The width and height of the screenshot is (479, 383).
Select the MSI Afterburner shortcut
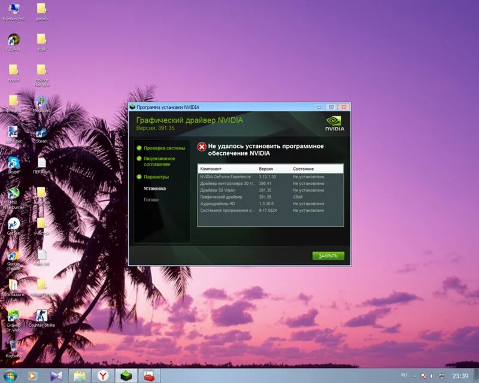13,198
